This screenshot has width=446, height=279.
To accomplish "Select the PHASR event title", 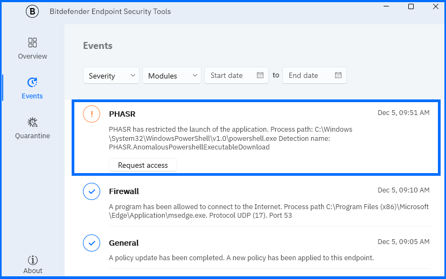I will (x=122, y=114).
